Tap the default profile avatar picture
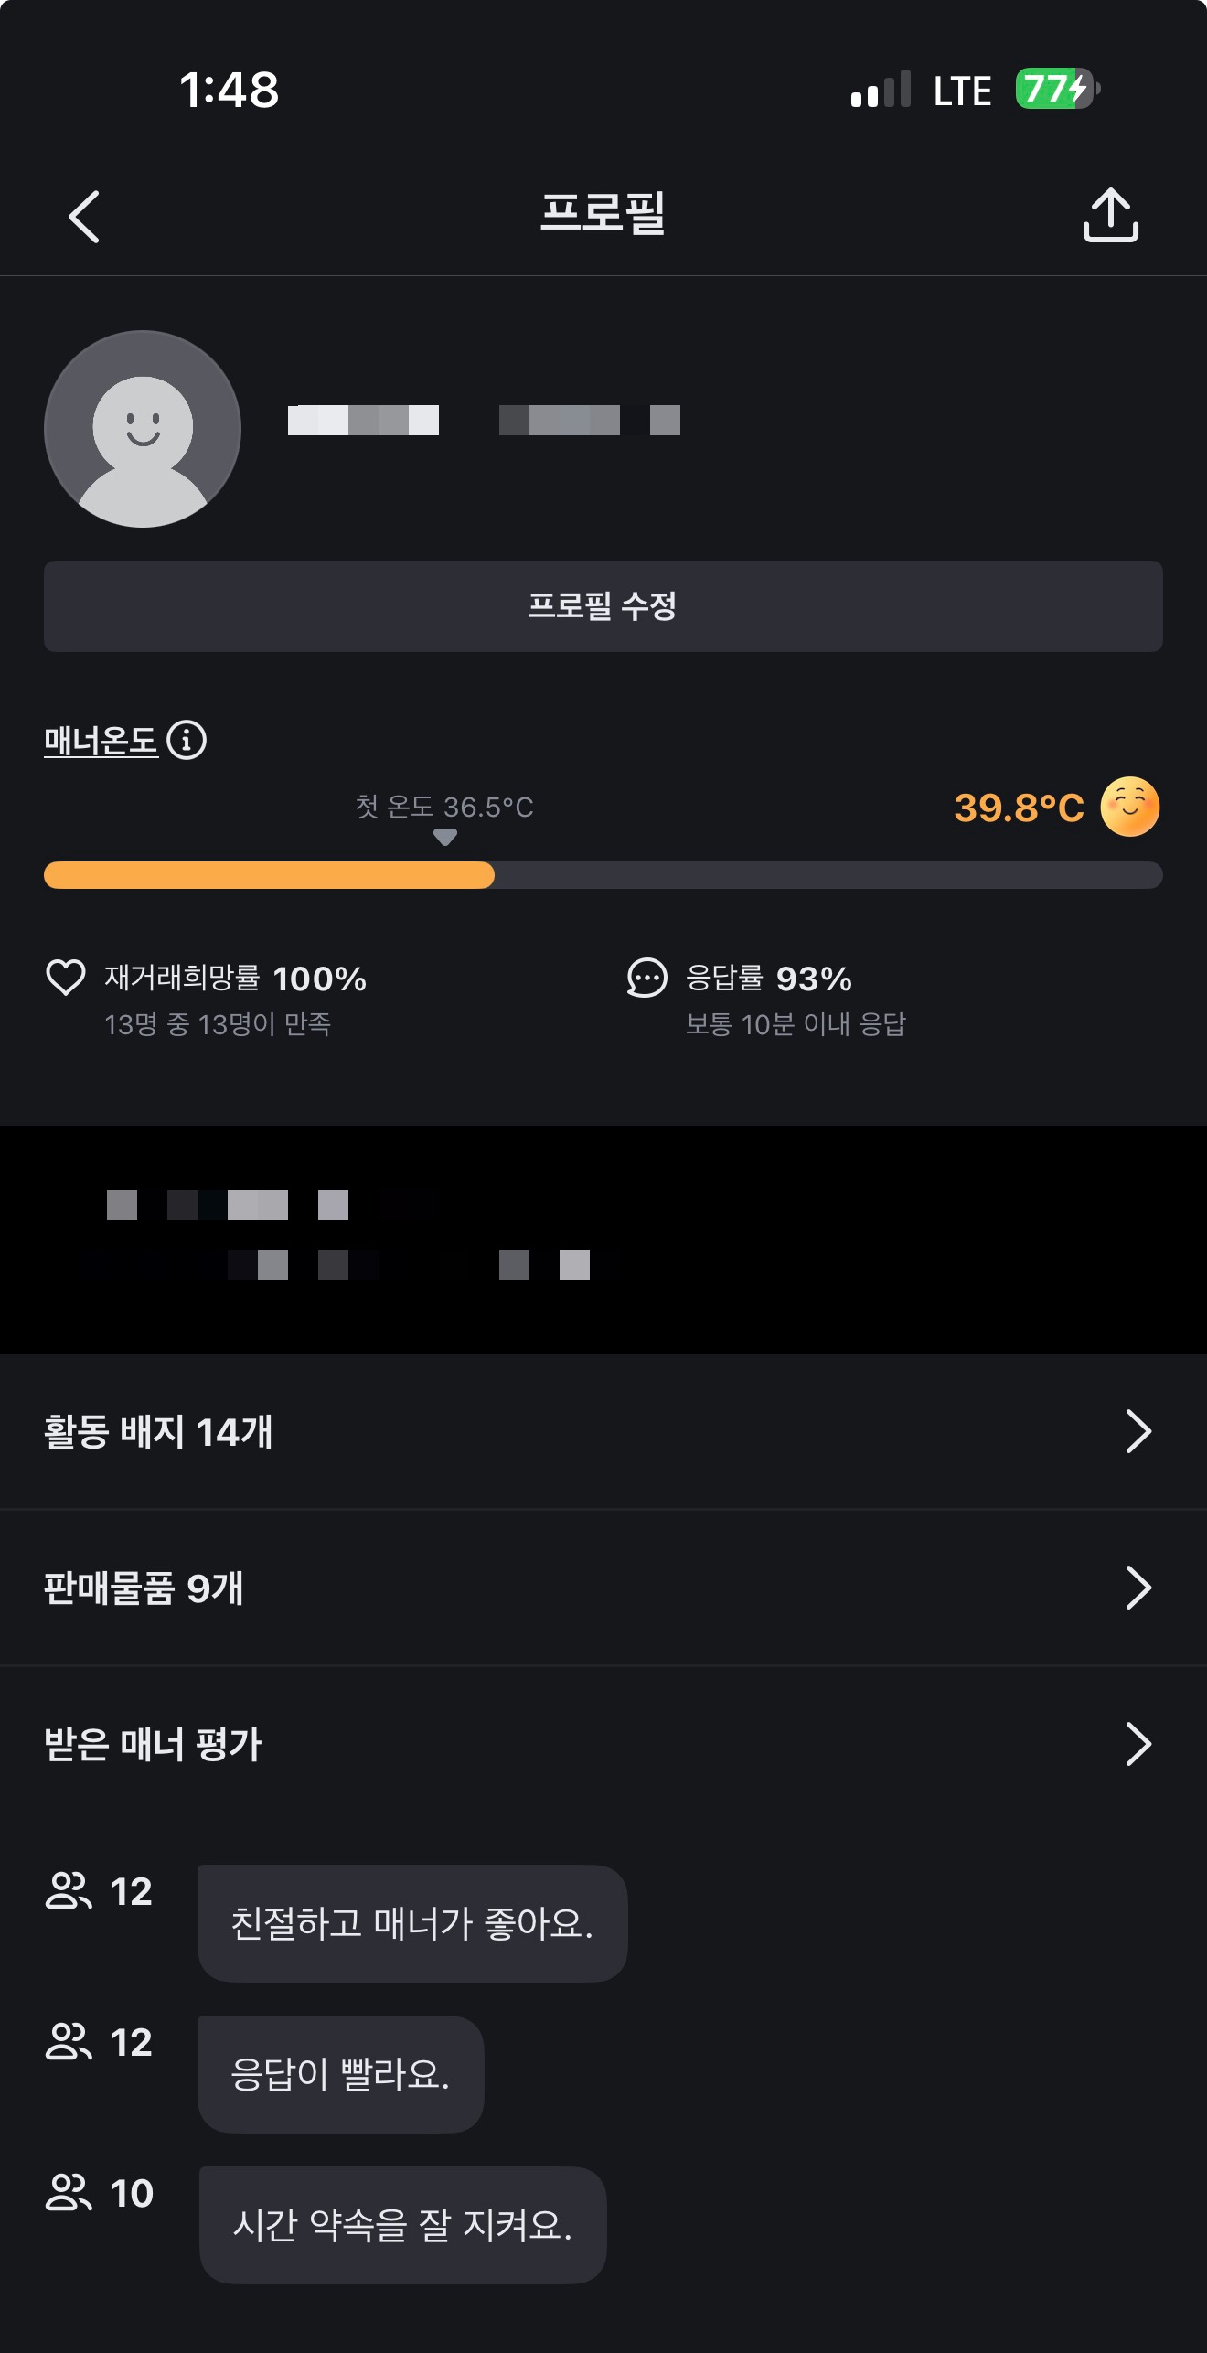Viewport: 1207px width, 2353px height. 143,429
